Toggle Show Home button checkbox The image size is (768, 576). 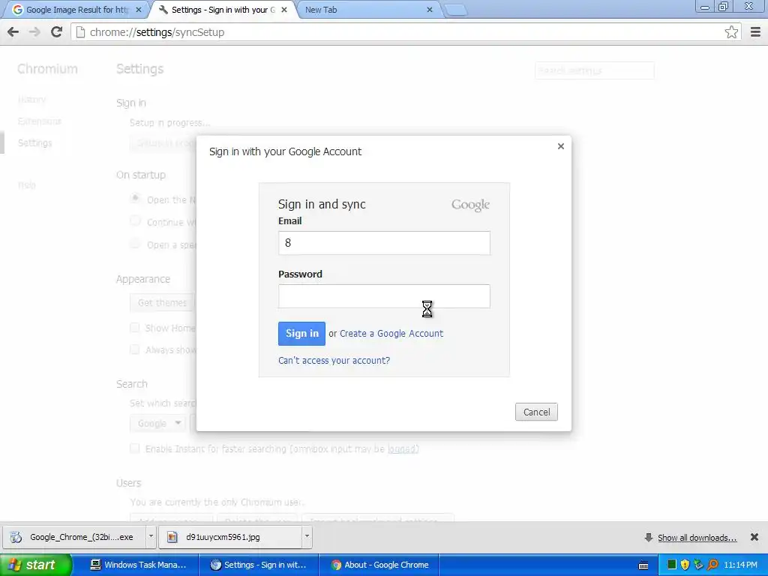point(135,328)
